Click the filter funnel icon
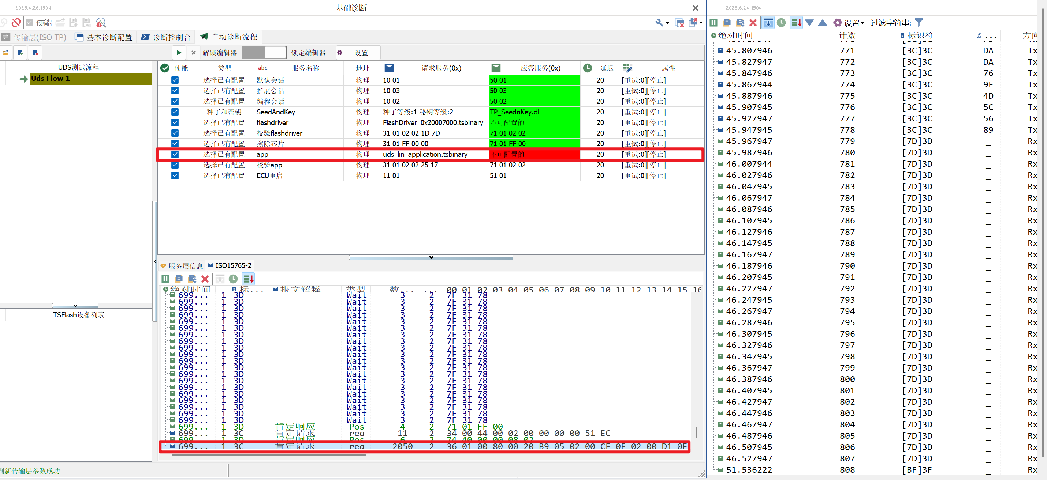This screenshot has width=1047, height=480. click(x=919, y=23)
